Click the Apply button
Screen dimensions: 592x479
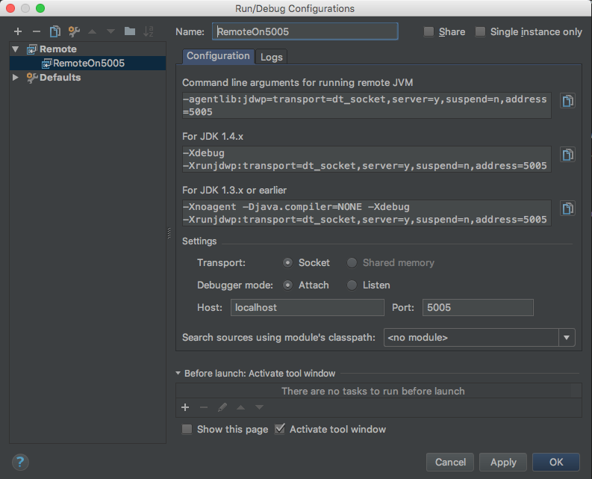(502, 462)
